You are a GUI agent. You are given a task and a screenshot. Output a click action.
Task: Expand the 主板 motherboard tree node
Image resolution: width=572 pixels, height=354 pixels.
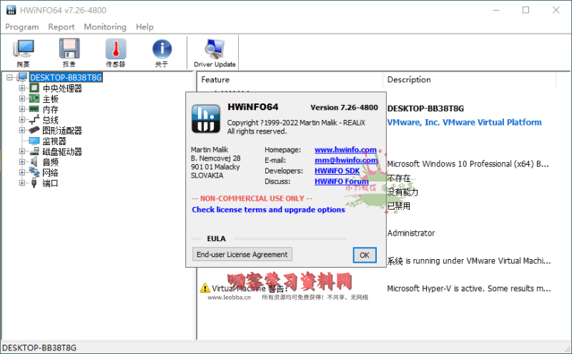(22, 99)
